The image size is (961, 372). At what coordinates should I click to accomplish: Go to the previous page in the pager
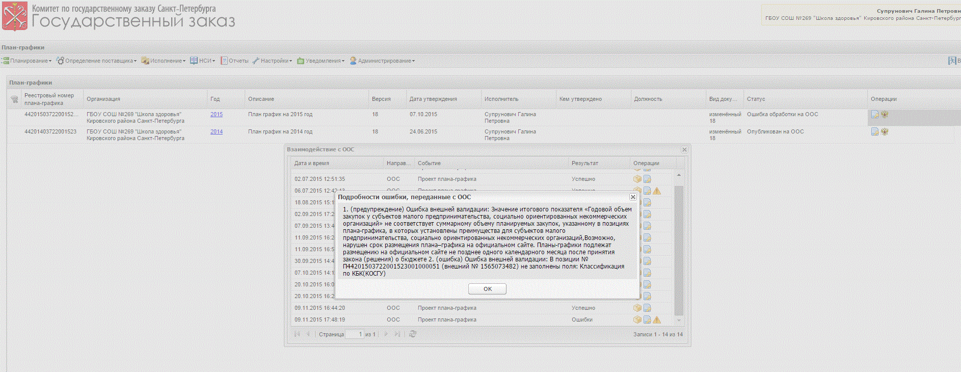point(308,334)
